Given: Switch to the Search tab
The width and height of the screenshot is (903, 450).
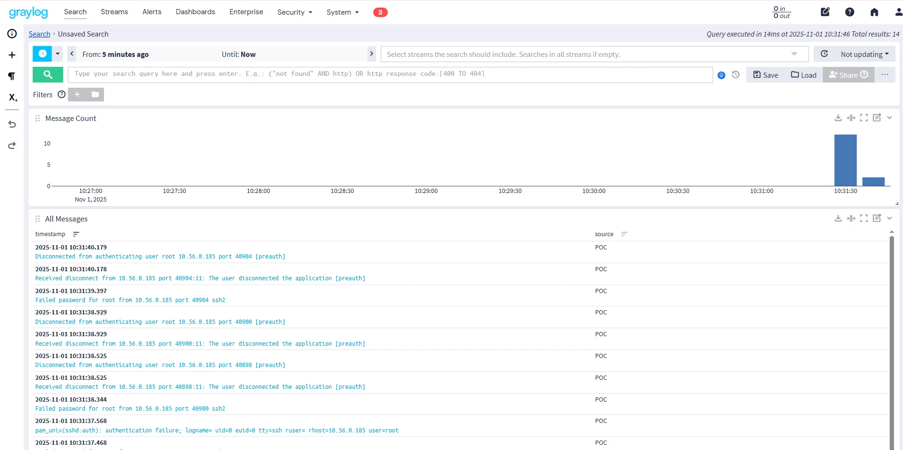Looking at the screenshot, I should pos(75,12).
